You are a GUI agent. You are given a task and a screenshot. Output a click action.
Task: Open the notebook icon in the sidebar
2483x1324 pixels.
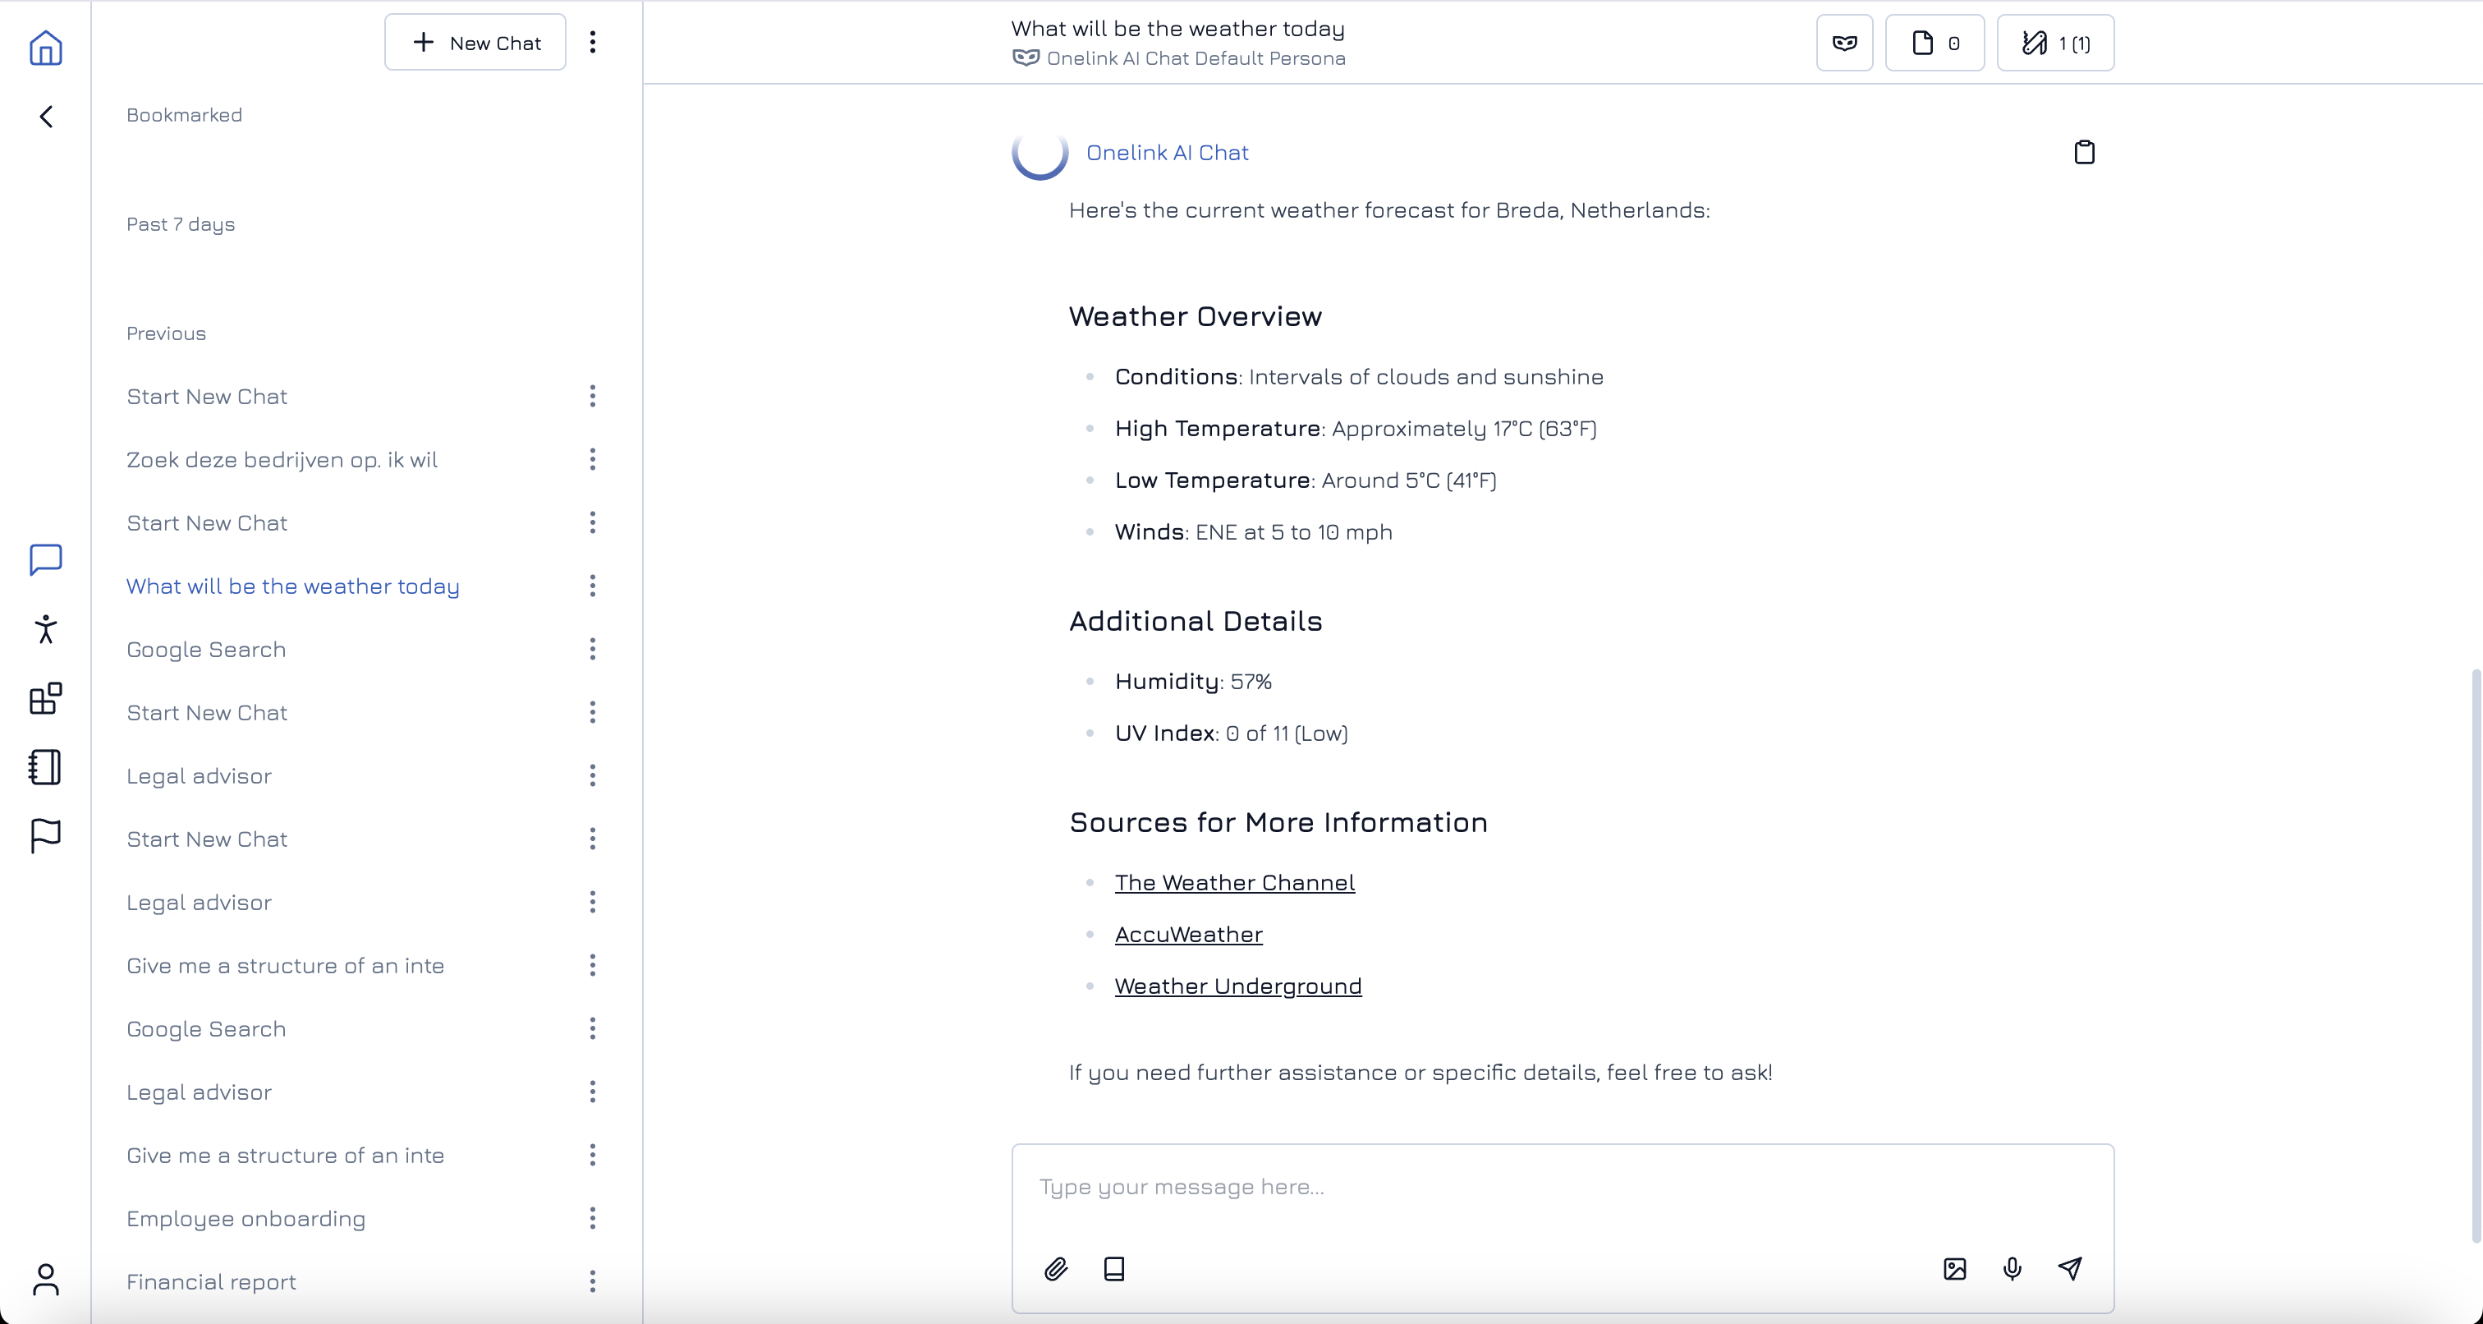pos(45,766)
